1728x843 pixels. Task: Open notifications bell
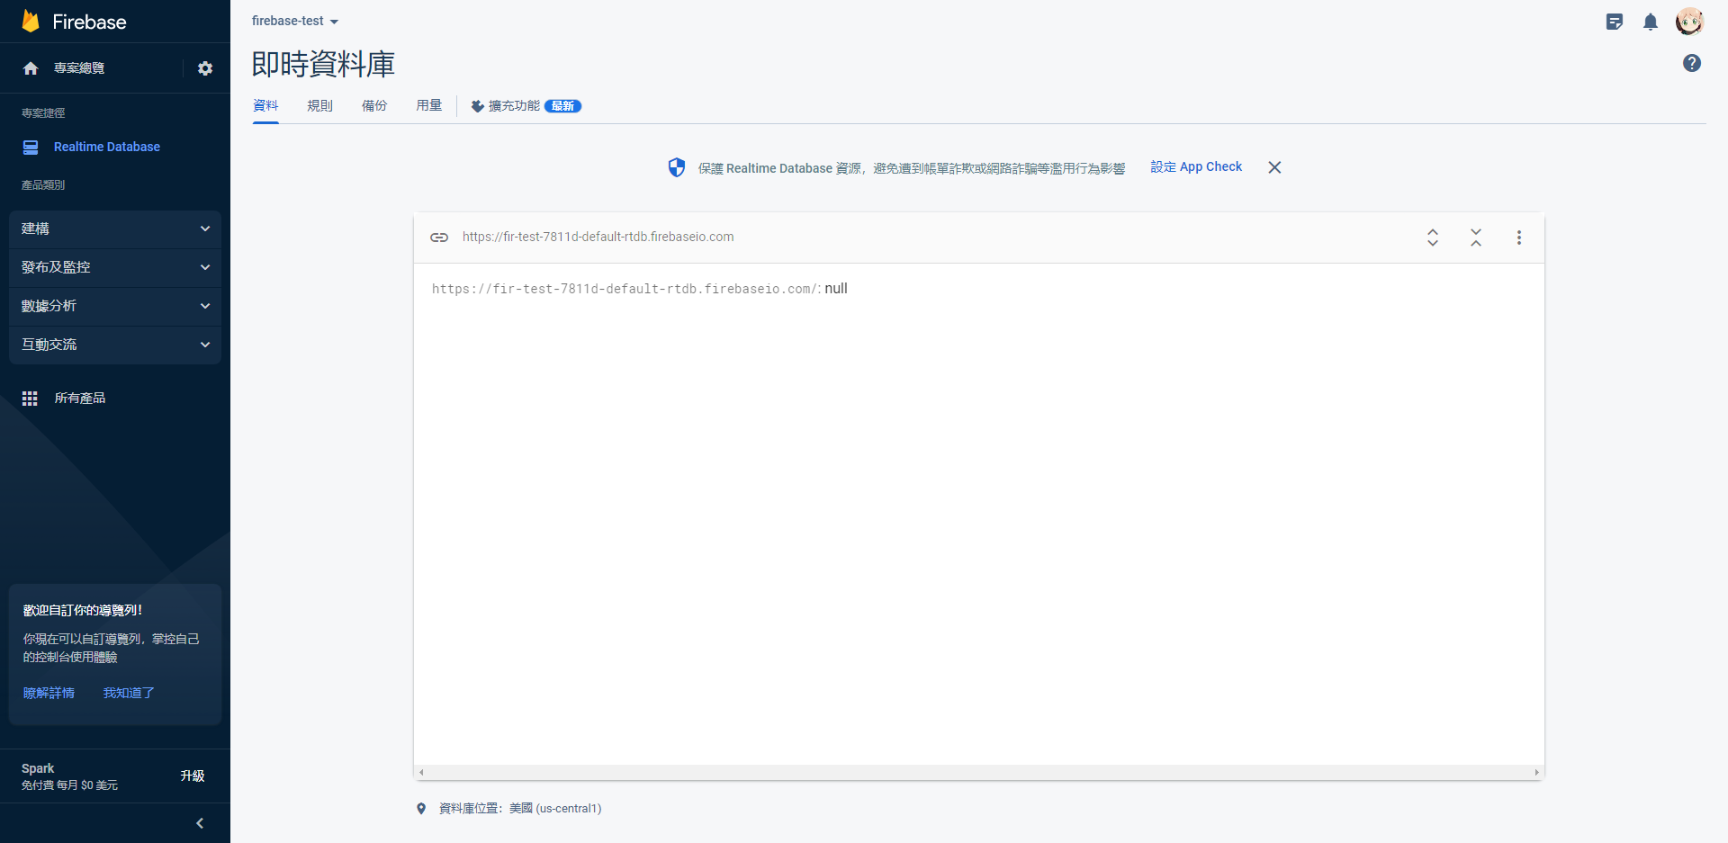(x=1651, y=22)
